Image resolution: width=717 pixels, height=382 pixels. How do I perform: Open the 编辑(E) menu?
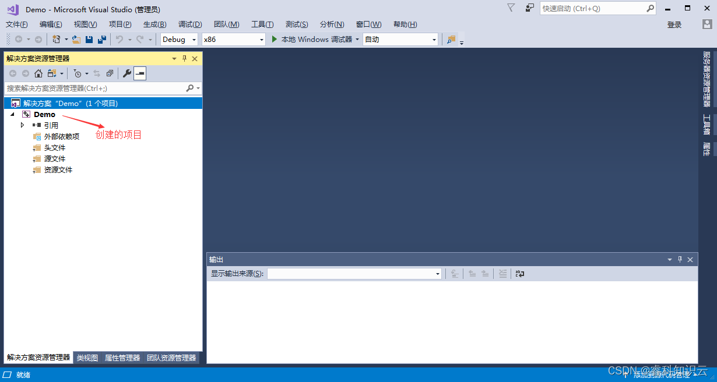[x=51, y=24]
